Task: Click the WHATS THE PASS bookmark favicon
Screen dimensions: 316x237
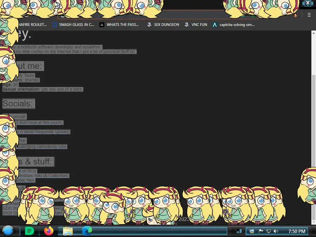Action: coord(102,25)
